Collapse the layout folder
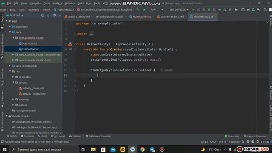The width and height of the screenshot is (272, 153). [x=13, y=82]
